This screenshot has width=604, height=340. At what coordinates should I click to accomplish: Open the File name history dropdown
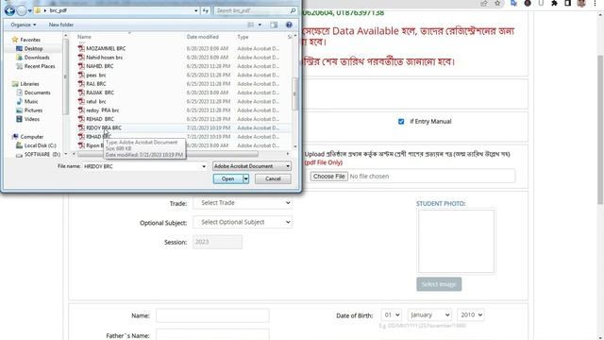[x=204, y=166]
